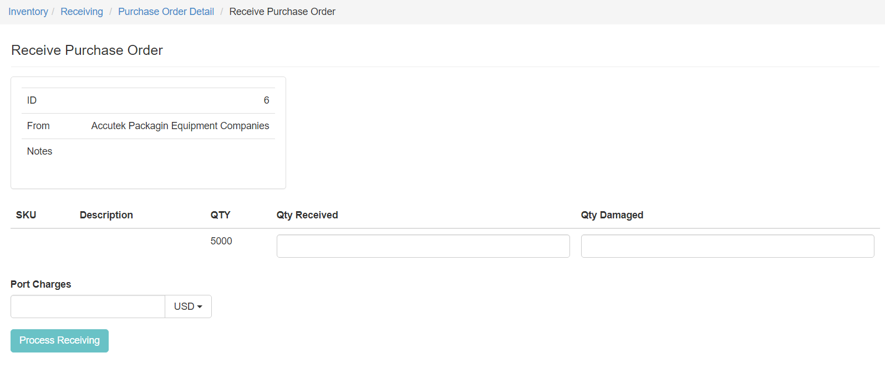This screenshot has height=373, width=885.
Task: Click the Port Charges label
Action: [41, 284]
